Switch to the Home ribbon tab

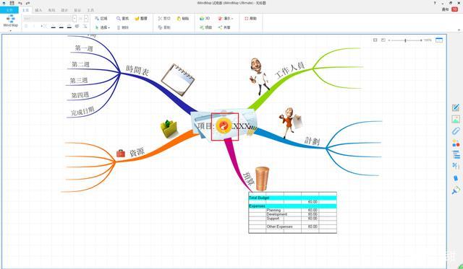[x=26, y=10]
